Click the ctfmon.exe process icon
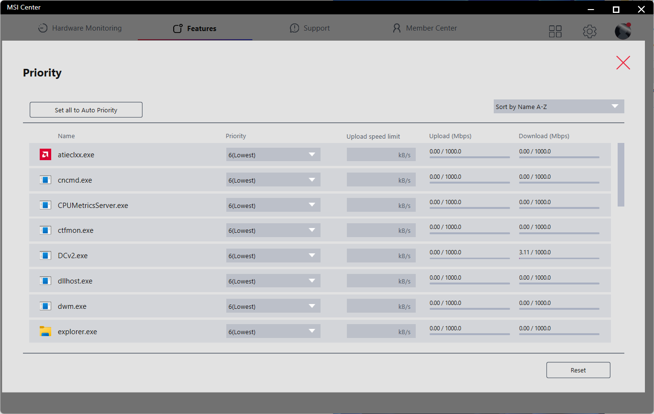 (x=45, y=230)
